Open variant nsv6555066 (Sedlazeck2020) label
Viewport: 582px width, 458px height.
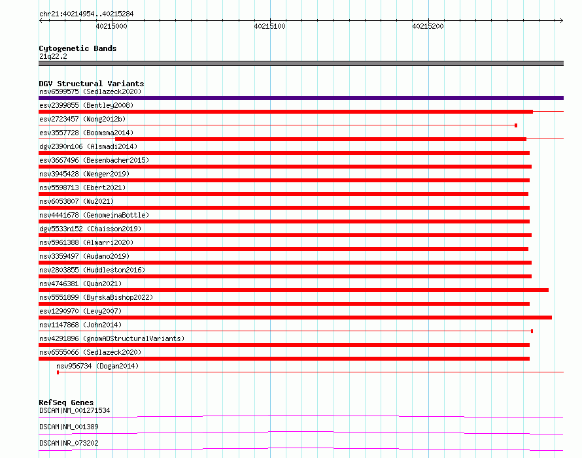pos(90,352)
